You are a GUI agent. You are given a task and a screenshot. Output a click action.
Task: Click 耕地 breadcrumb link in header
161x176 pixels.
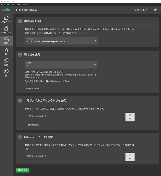tap(19, 10)
